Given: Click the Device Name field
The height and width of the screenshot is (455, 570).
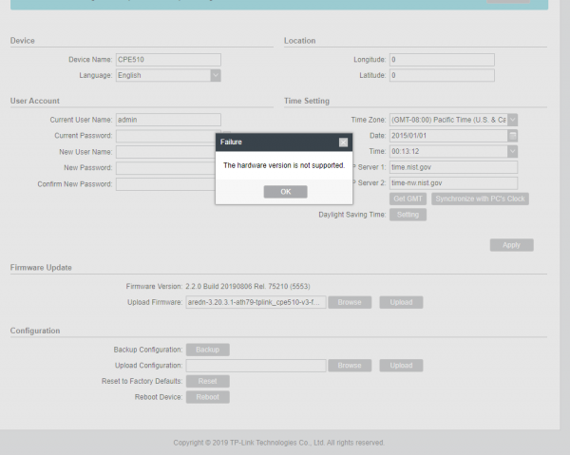Looking at the screenshot, I should tap(168, 60).
